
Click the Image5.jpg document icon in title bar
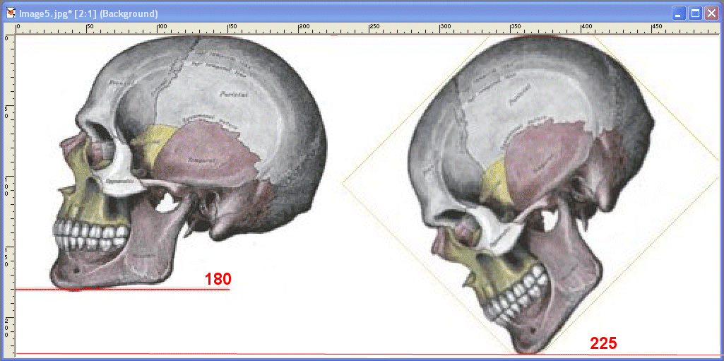pyautogui.click(x=11, y=13)
